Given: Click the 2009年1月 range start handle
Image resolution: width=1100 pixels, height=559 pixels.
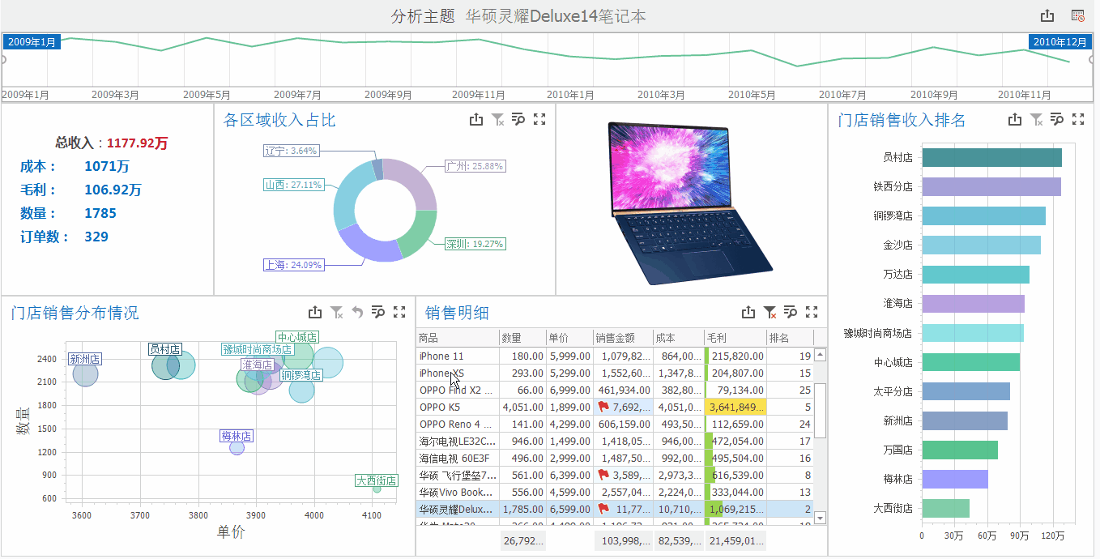Looking at the screenshot, I should point(2,59).
